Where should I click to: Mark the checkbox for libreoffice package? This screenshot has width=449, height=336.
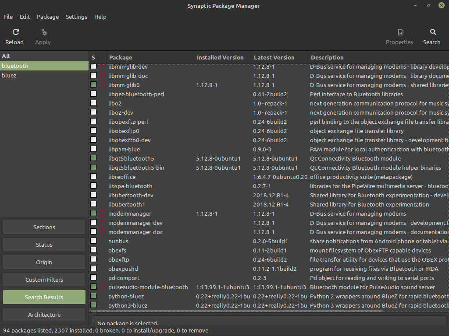tap(93, 177)
